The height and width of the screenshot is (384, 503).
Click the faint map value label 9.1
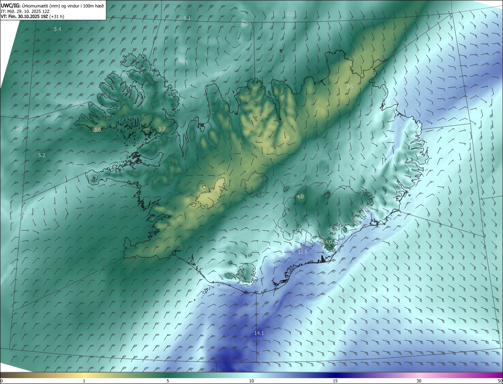[x=346, y=295]
